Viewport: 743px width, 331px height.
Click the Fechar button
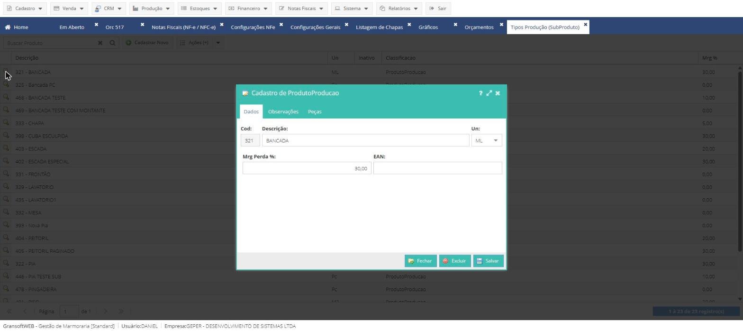(420, 261)
